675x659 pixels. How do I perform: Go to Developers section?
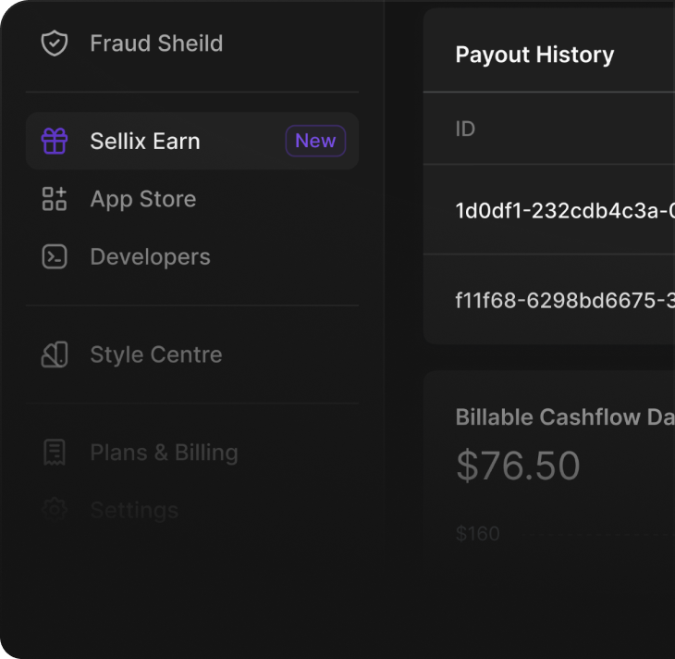(x=150, y=257)
